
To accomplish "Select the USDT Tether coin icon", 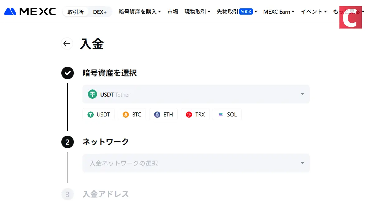I will point(92,94).
